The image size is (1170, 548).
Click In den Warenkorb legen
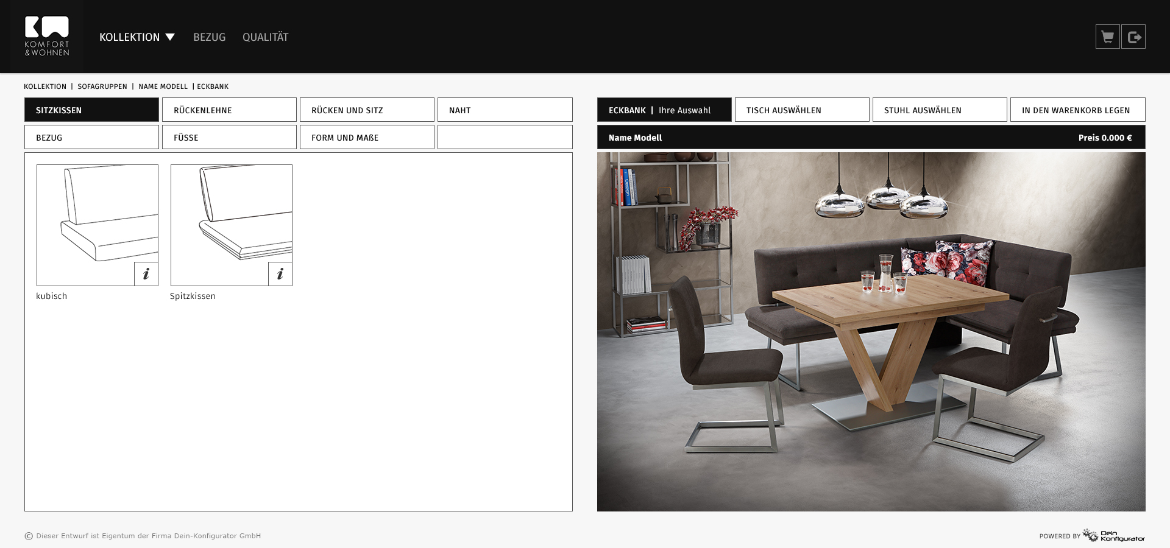1077,110
